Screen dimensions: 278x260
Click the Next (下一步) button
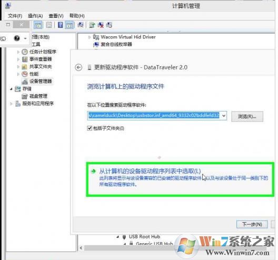(252, 224)
